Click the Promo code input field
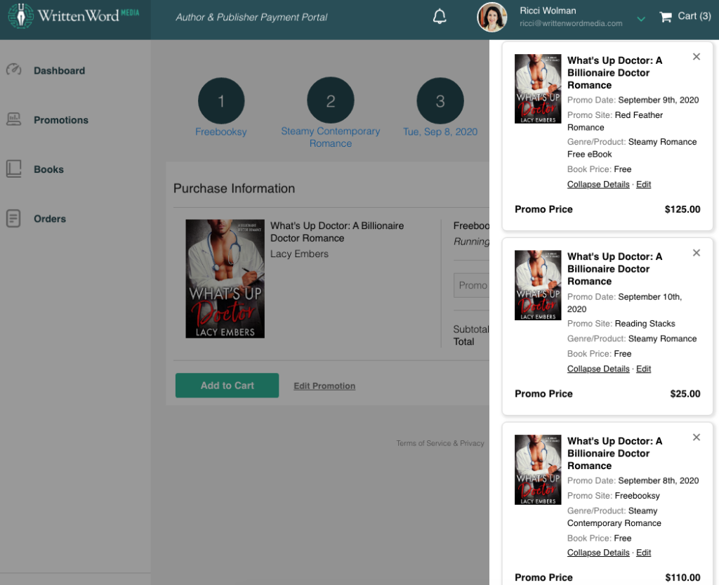 click(472, 285)
